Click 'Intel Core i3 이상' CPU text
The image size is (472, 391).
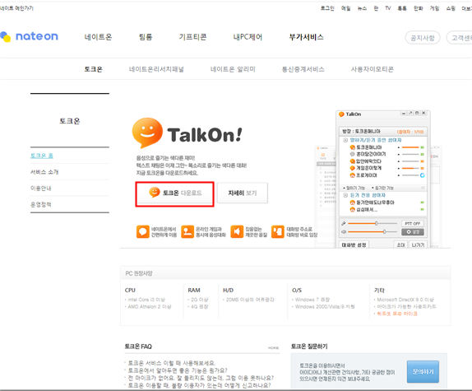click(x=146, y=300)
